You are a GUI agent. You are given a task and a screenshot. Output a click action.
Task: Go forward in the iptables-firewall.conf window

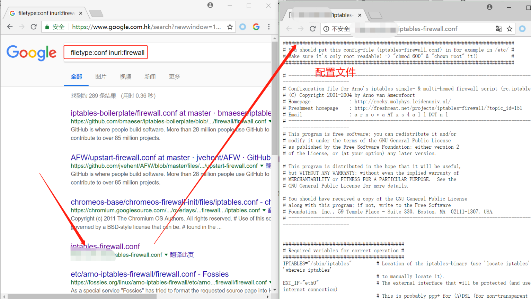pos(301,29)
